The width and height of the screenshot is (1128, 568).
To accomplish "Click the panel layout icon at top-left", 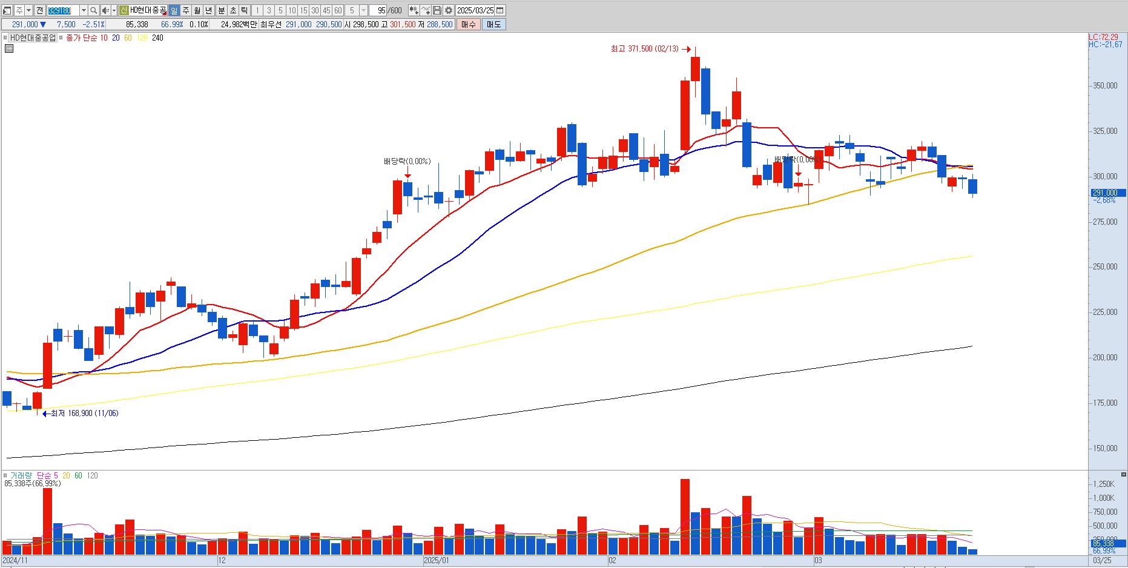I will pyautogui.click(x=7, y=10).
